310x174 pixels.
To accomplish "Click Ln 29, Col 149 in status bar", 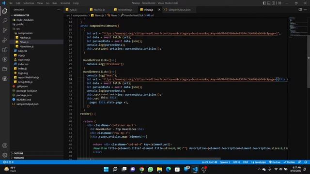I will 209,162.
